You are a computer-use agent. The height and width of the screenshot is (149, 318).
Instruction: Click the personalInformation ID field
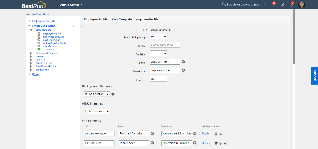99,133
